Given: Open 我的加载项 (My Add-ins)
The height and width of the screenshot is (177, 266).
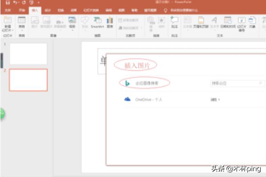Looking at the screenshot, I should (130, 28).
